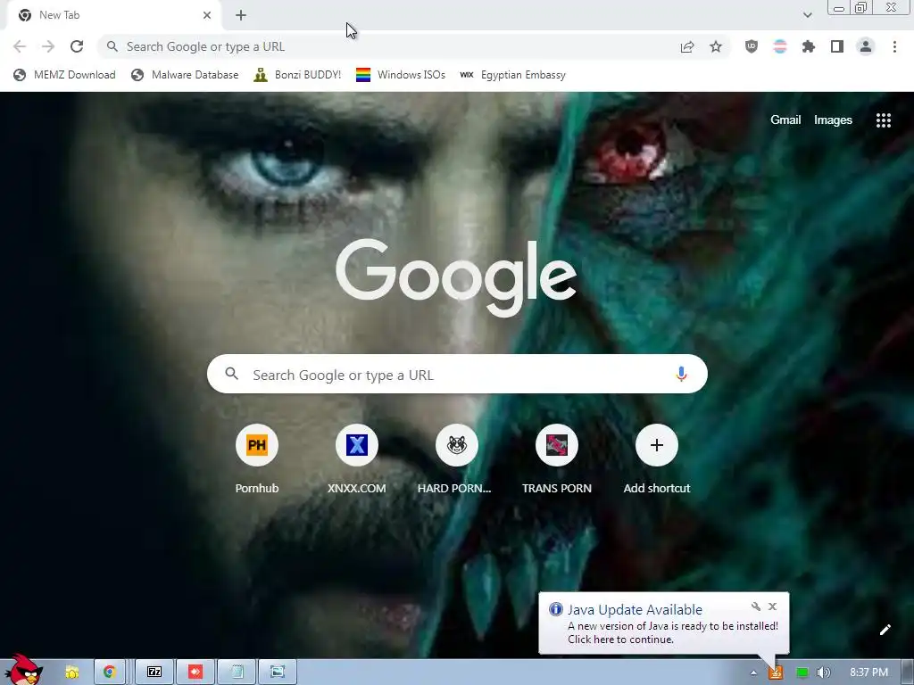The height and width of the screenshot is (685, 914).
Task: Open a new tab with plus button
Action: pos(241,15)
